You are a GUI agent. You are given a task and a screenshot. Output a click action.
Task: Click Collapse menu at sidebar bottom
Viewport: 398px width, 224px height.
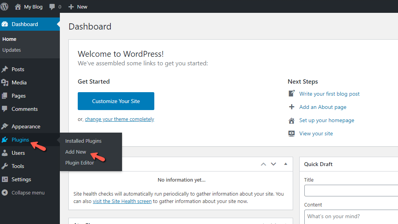click(23, 192)
